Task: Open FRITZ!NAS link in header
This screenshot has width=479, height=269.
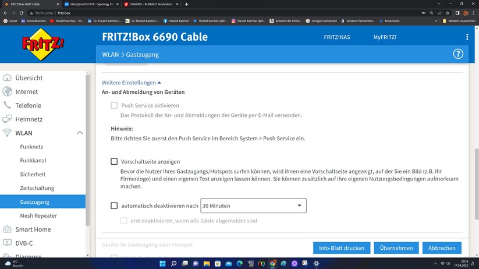Action: 337,37
